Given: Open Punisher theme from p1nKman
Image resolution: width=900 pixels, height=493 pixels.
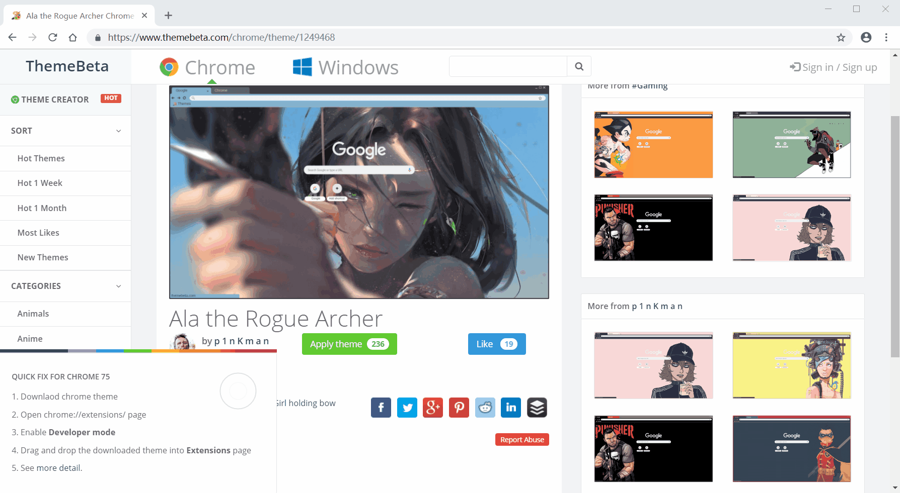Looking at the screenshot, I should 653,449.
